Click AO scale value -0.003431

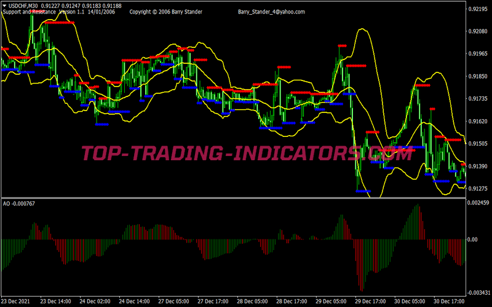point(478,293)
